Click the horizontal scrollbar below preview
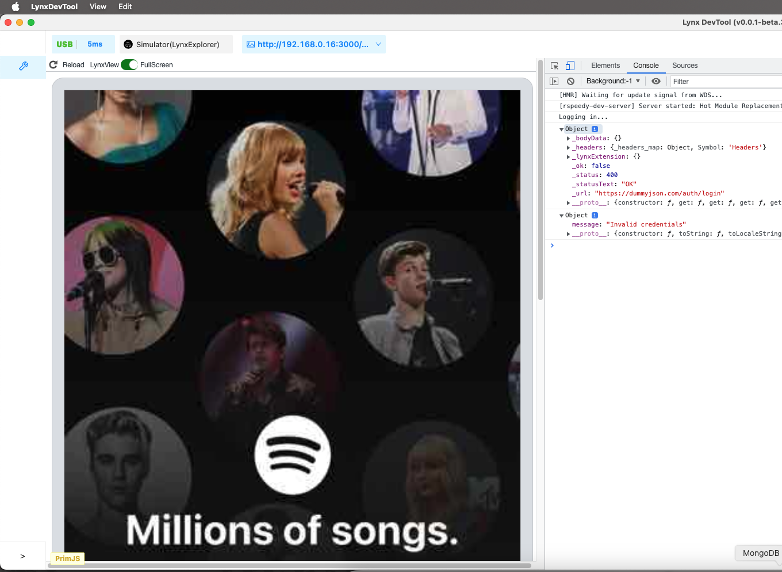Viewport: 782px width, 572px height. (x=289, y=566)
